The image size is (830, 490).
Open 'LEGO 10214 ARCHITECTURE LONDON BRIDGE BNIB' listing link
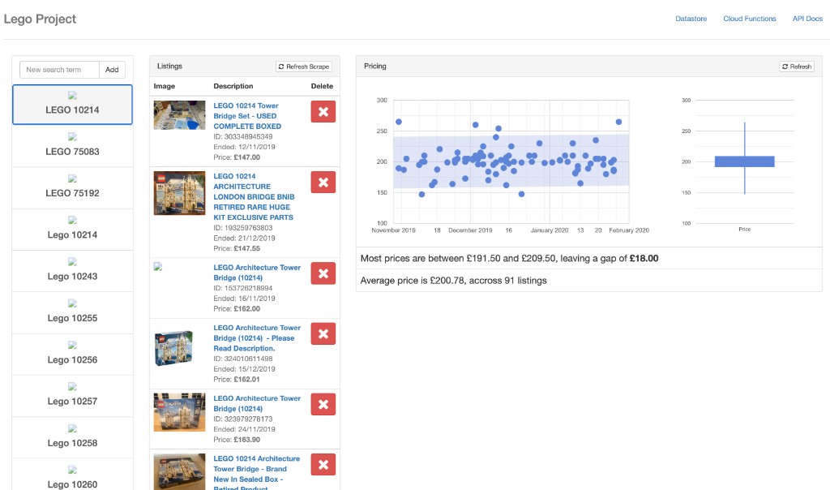tap(254, 196)
